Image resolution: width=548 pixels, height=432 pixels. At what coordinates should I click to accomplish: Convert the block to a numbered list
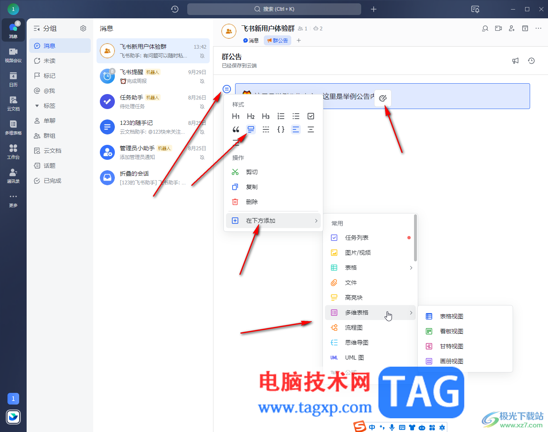click(x=281, y=116)
